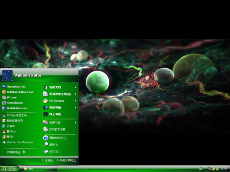Screen dimensions: 230x172
Task: Open 运行(R)... run dialog
Action: (52, 152)
